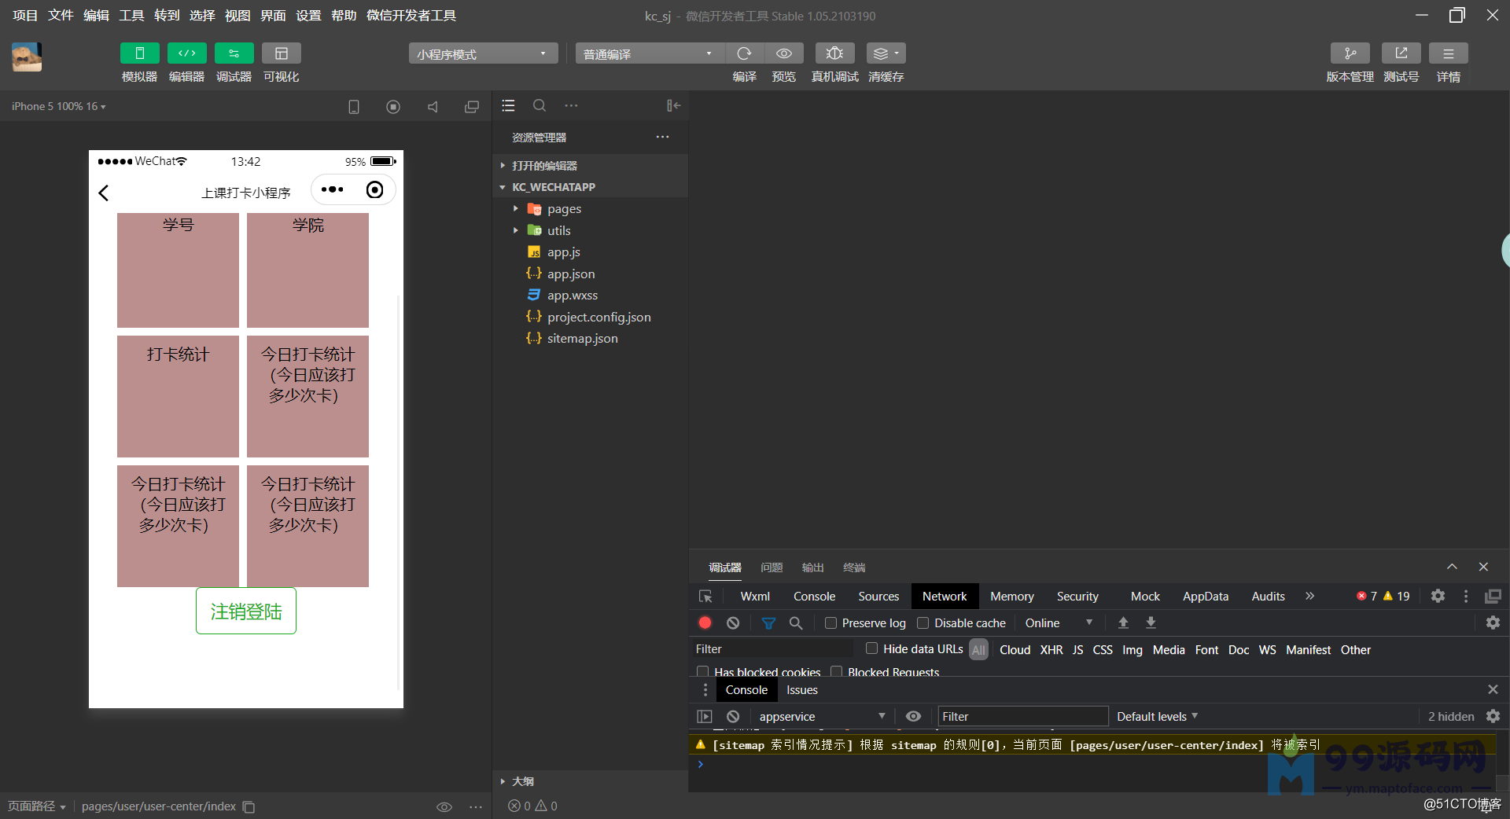Image resolution: width=1510 pixels, height=819 pixels.
Task: Click the 学院 tile in simulator
Action: (x=308, y=270)
